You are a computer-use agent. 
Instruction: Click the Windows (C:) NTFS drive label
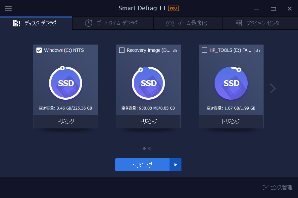(64, 50)
